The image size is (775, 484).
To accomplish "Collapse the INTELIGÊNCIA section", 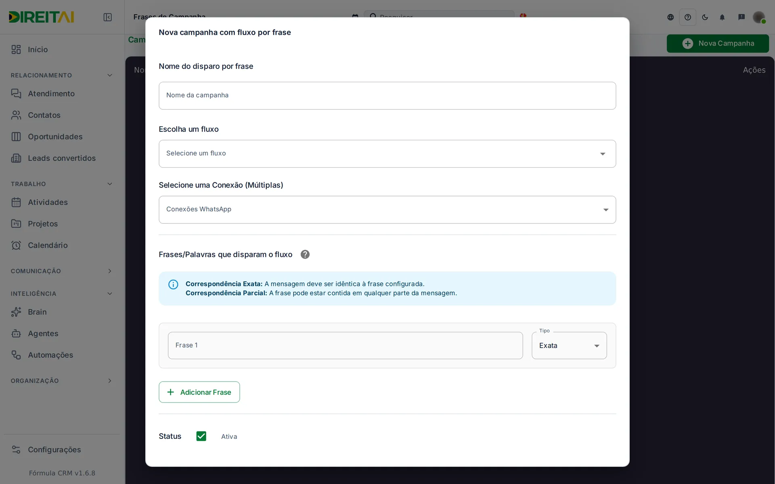I will (62, 294).
